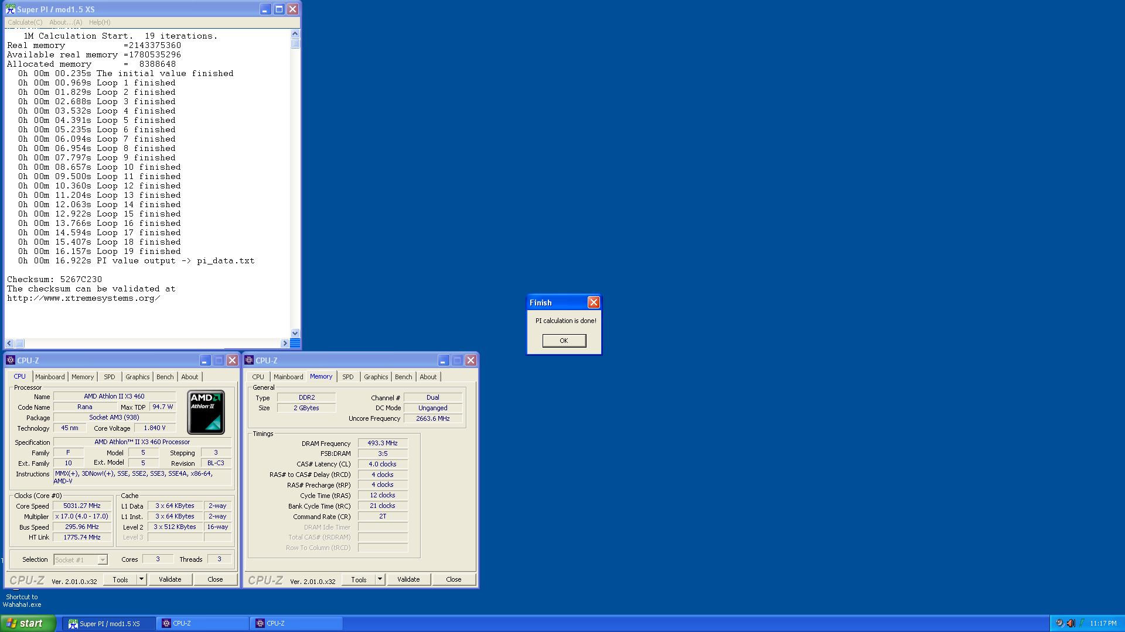
Task: Click Tools button in left CPU-Z
Action: click(x=121, y=579)
